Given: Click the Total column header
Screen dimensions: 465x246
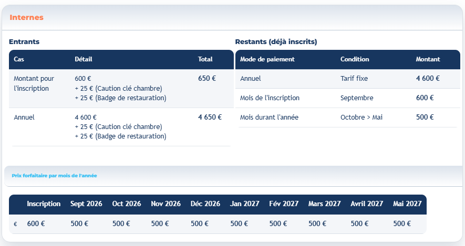Looking at the screenshot, I should (205, 59).
